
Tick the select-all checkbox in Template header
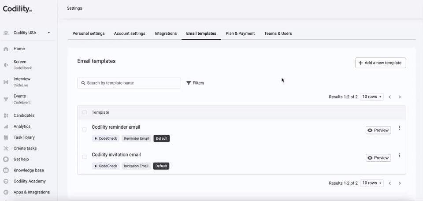[x=85, y=112]
